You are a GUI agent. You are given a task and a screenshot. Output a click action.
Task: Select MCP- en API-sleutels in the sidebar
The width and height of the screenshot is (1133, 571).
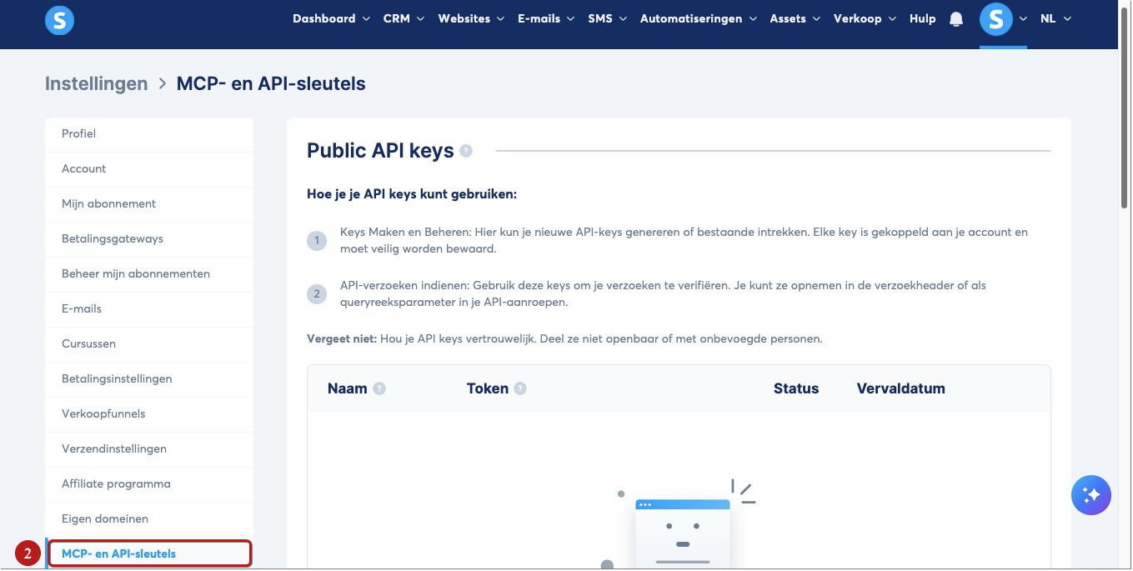tap(149, 553)
